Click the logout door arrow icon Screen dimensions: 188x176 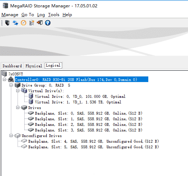(x=40, y=22)
